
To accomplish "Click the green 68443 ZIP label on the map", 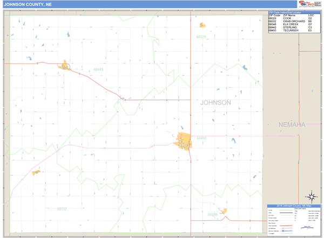I will click(98, 69).
